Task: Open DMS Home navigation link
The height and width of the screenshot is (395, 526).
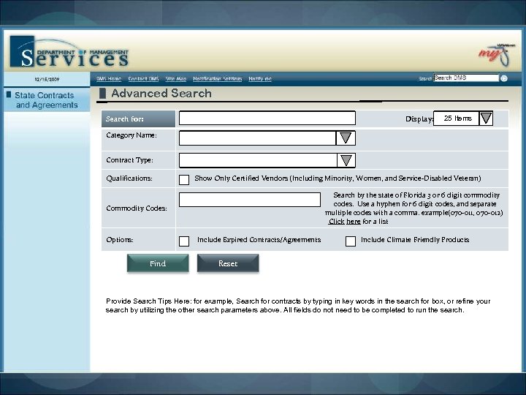Action: click(109, 78)
